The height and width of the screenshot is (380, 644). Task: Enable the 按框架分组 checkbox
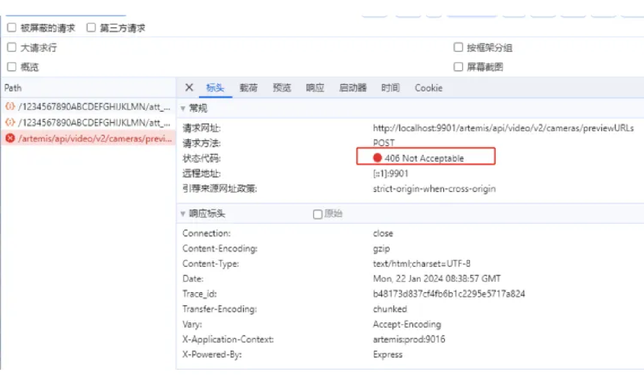click(x=458, y=48)
